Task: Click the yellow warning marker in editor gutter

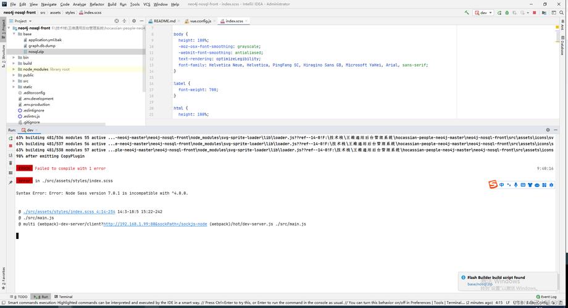Action: pyautogui.click(x=557, y=27)
